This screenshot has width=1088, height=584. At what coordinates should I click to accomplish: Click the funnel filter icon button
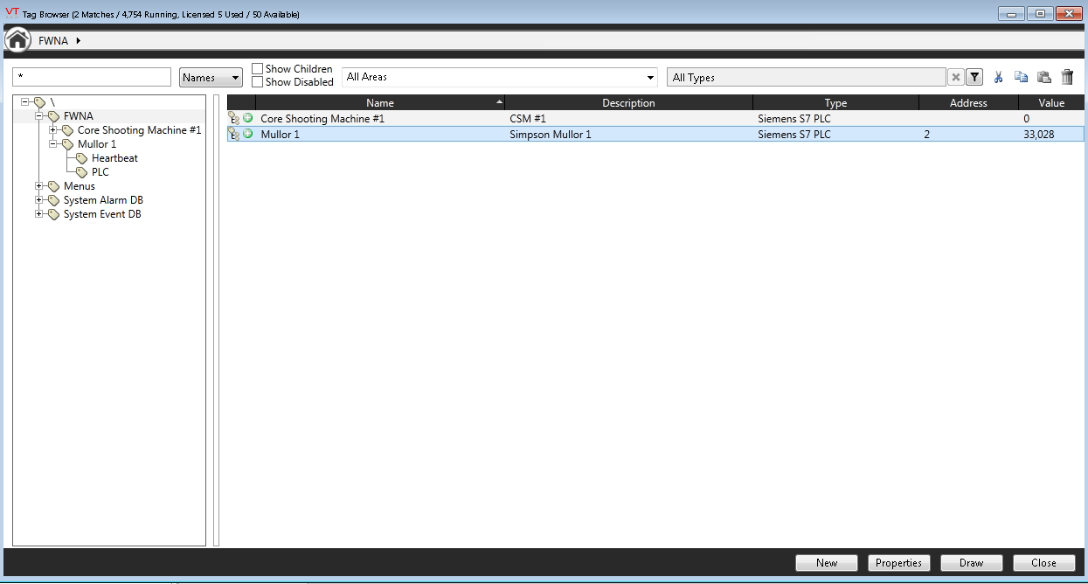pos(974,78)
